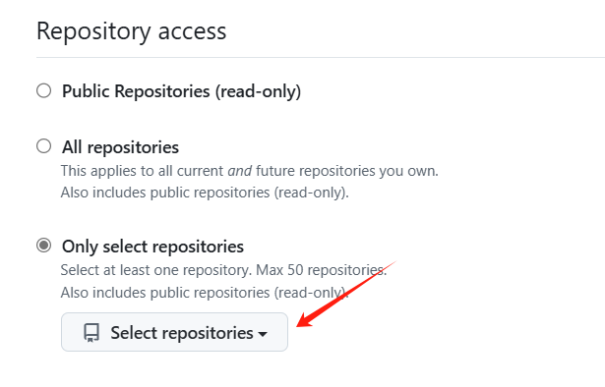Click "This applies to all current" description line
605x387 pixels.
tap(143, 171)
